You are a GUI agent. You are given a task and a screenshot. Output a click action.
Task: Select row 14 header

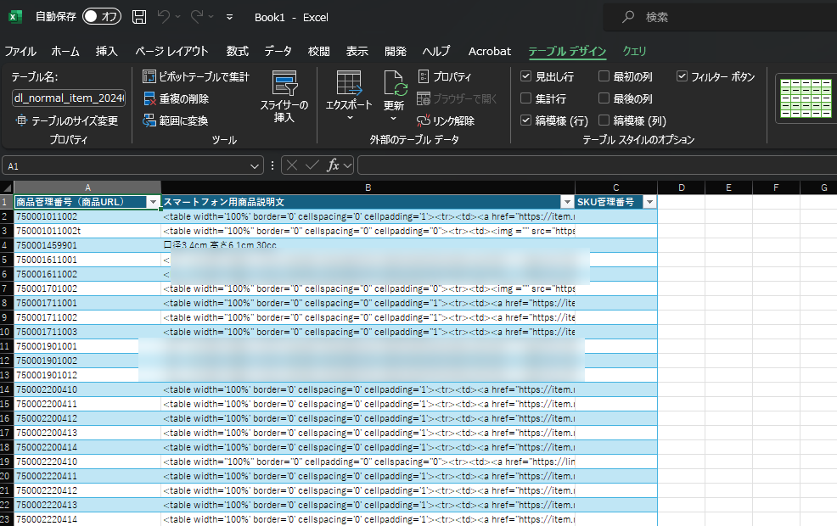pyautogui.click(x=7, y=389)
